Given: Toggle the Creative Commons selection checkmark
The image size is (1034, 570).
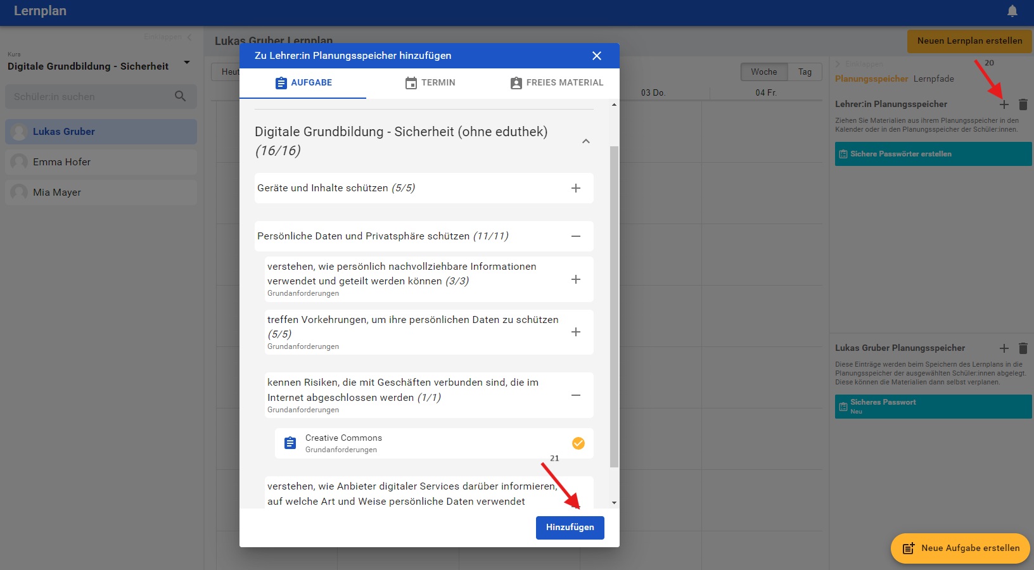Looking at the screenshot, I should (x=578, y=443).
